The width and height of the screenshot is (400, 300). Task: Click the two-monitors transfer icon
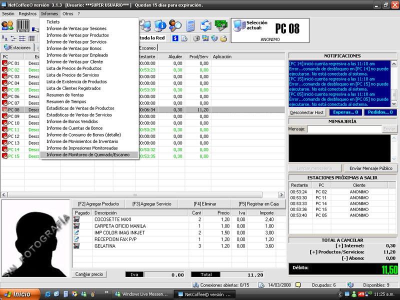pyautogui.click(x=205, y=38)
